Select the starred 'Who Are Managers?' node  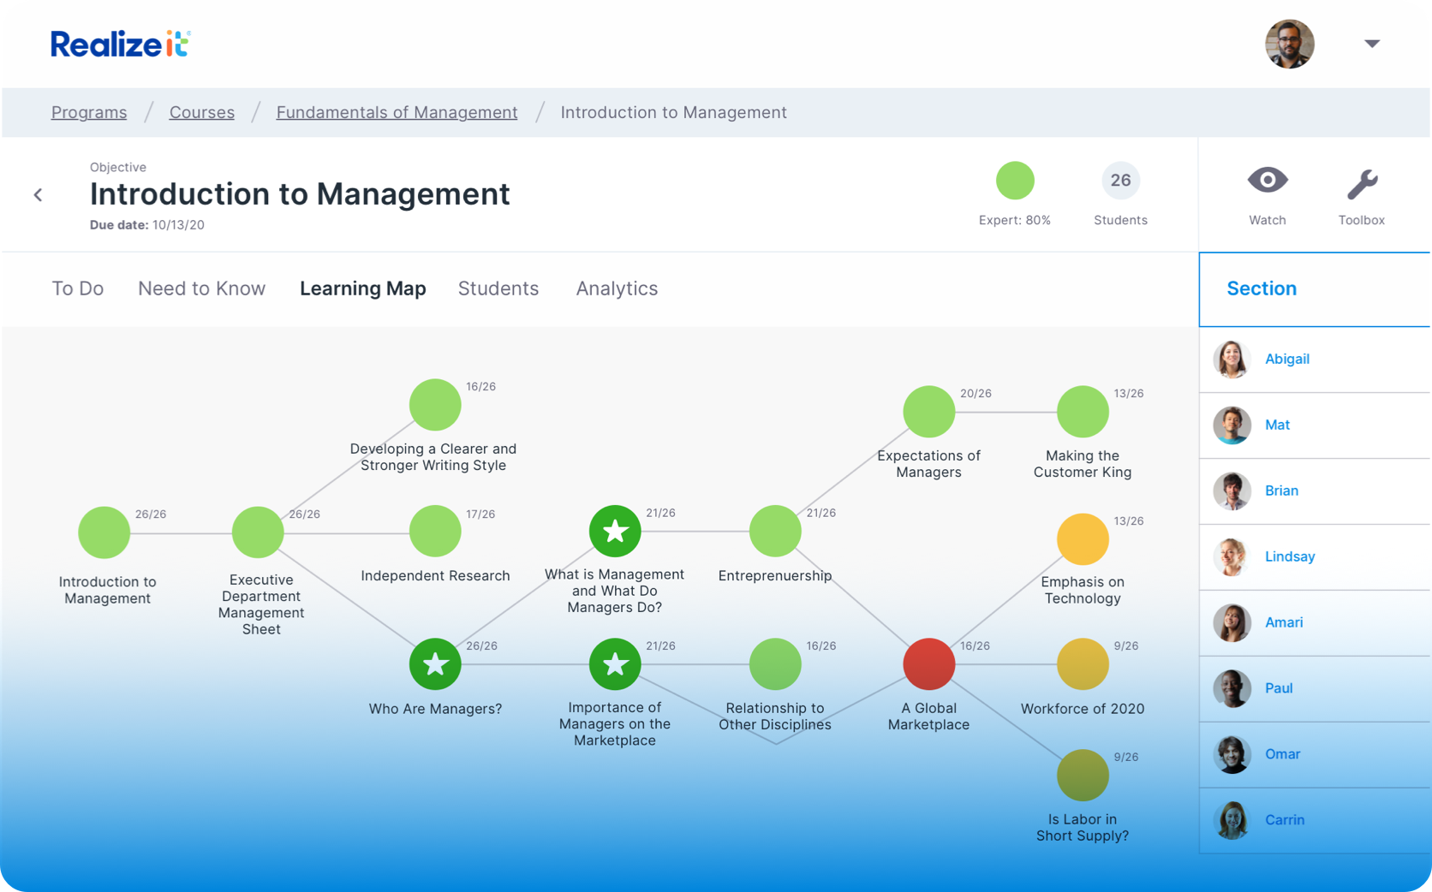point(435,663)
